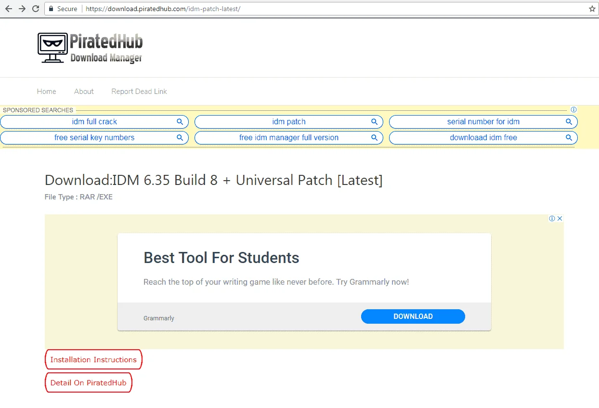Search for 'idm patch' sponsored link

tap(289, 122)
